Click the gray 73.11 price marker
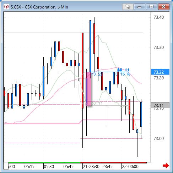This screenshot has height=173, width=173. pyautogui.click(x=160, y=105)
